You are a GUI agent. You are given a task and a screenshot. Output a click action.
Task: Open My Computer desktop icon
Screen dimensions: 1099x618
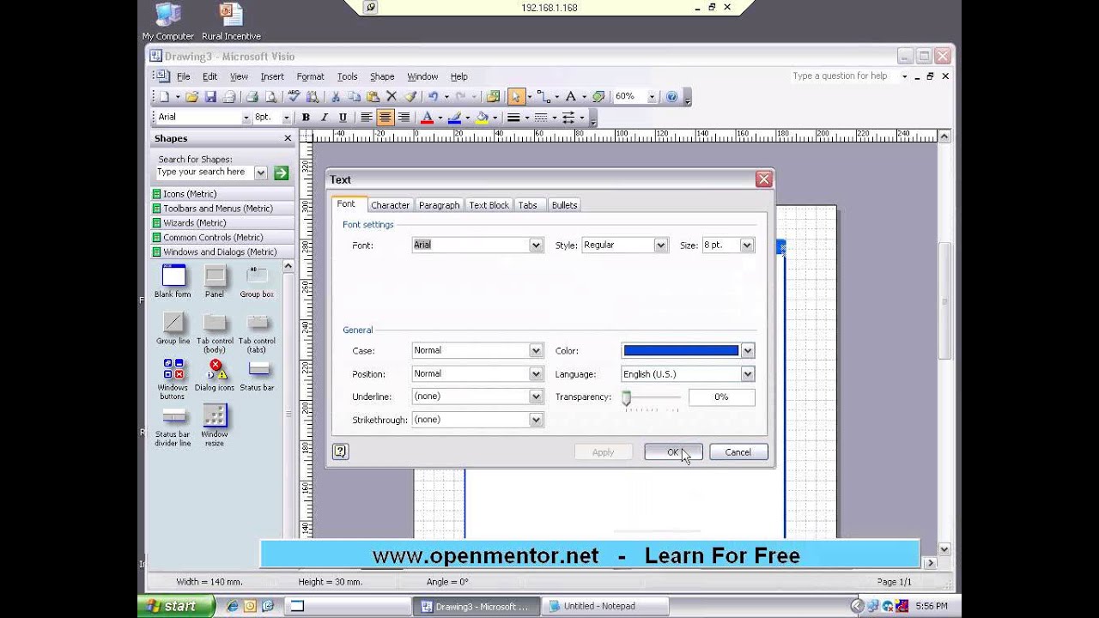pyautogui.click(x=168, y=22)
